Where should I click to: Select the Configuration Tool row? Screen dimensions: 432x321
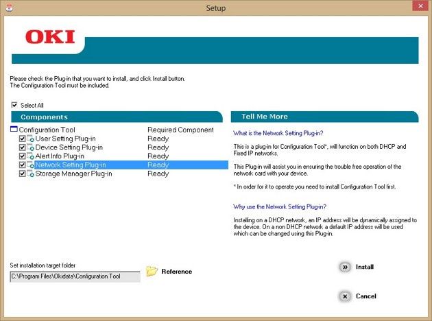tap(119, 130)
